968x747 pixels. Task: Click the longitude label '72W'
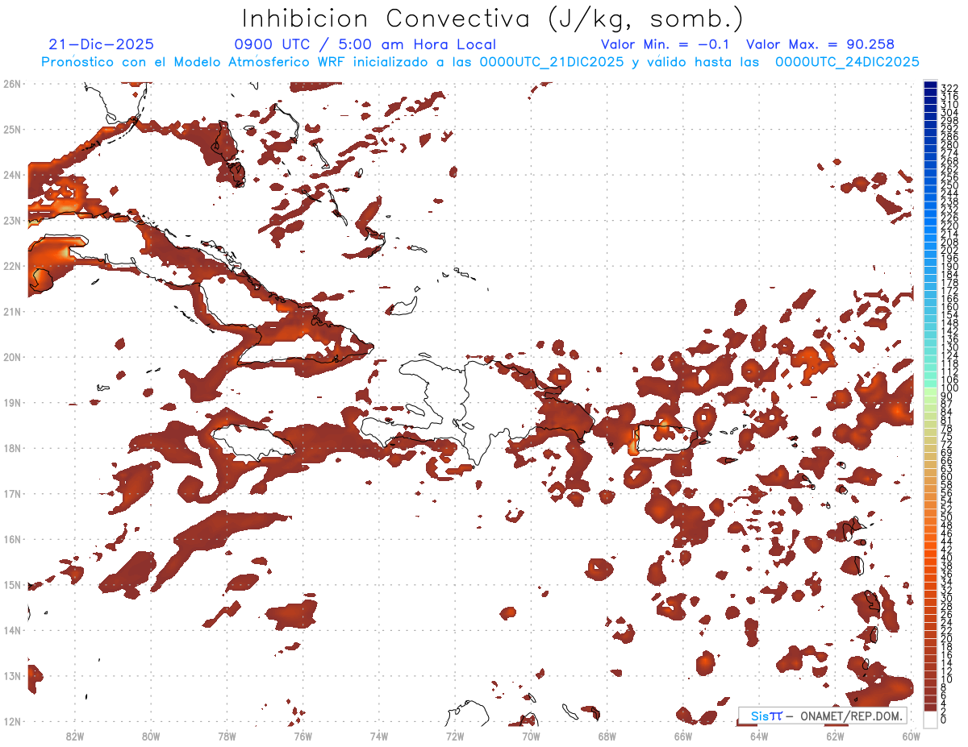455,735
